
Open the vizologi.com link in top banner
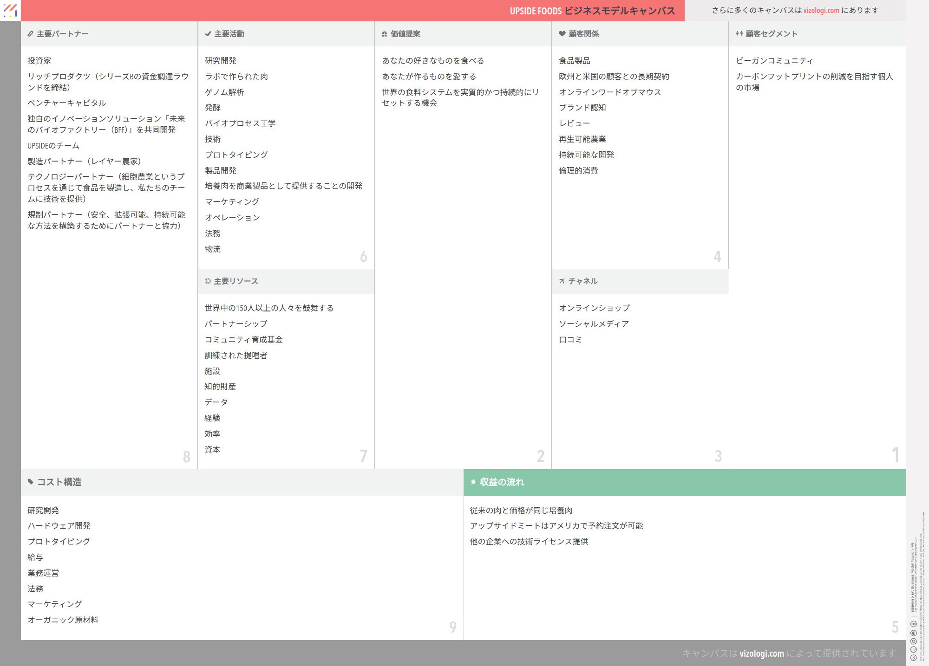[x=821, y=10]
